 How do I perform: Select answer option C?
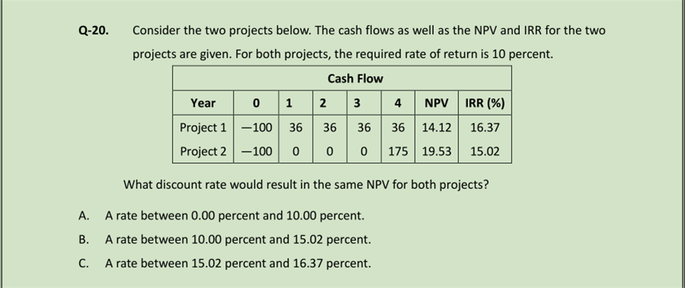click(225, 264)
